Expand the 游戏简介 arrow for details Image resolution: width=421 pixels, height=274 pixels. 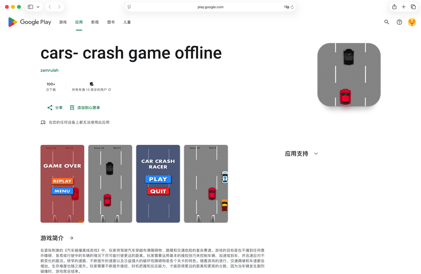71,238
